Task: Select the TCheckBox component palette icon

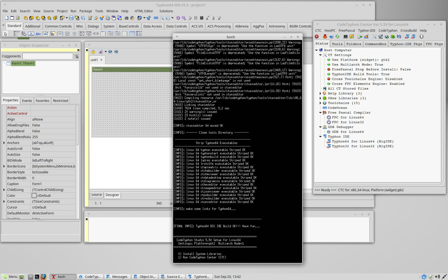Action: (x=67, y=34)
